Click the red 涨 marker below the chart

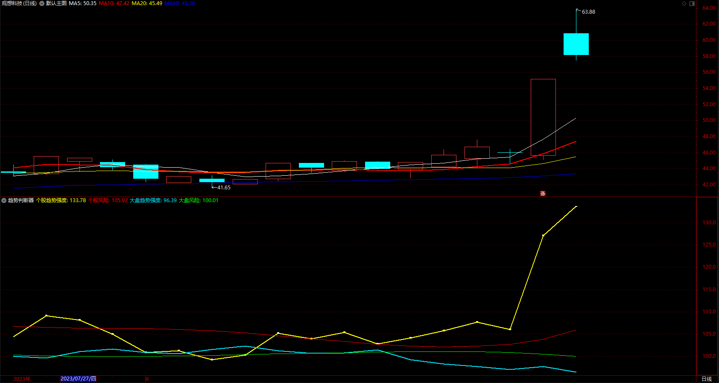pos(543,194)
